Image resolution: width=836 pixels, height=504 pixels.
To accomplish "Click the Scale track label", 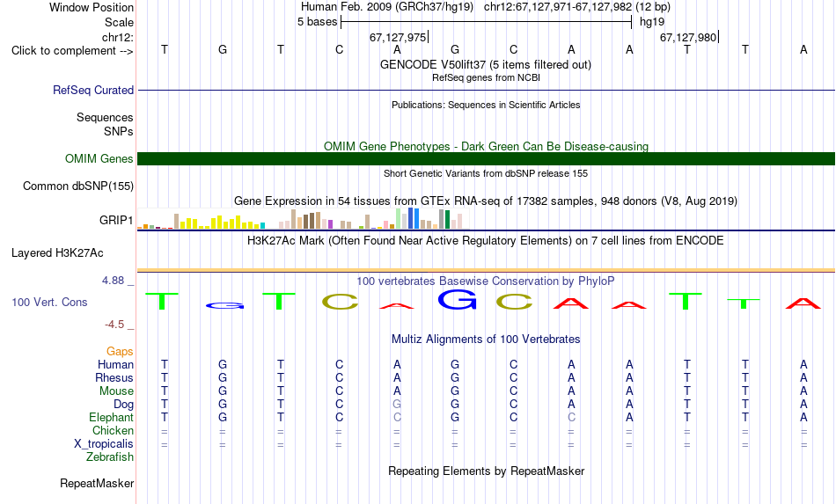I will click(119, 22).
